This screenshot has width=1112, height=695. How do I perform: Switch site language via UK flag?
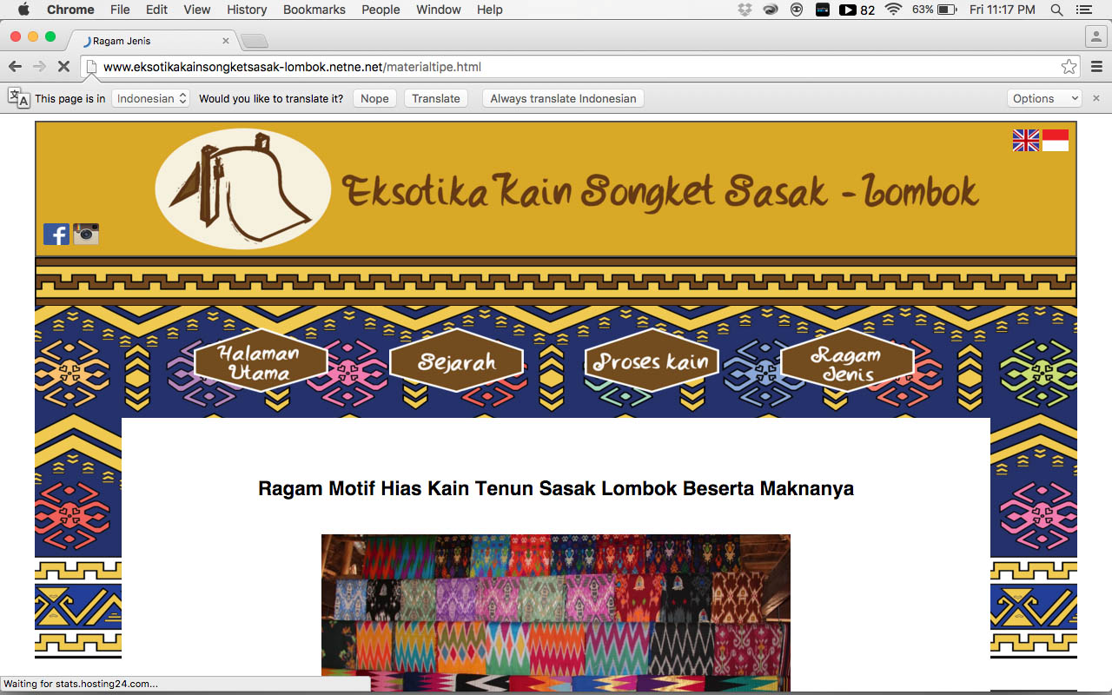pyautogui.click(x=1025, y=141)
